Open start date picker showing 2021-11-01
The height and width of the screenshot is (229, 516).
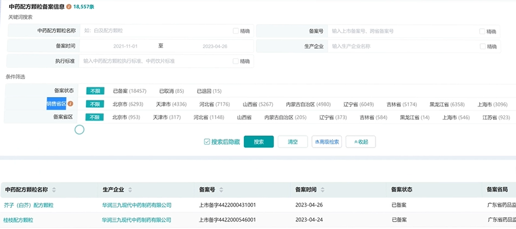(x=125, y=46)
